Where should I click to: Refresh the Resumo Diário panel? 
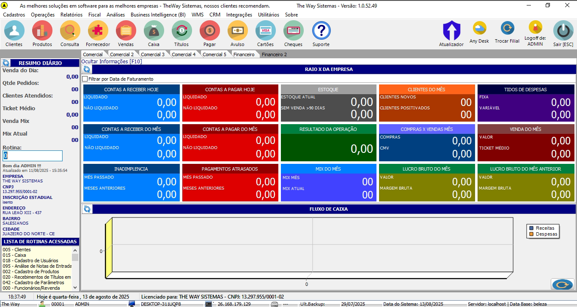point(6,63)
